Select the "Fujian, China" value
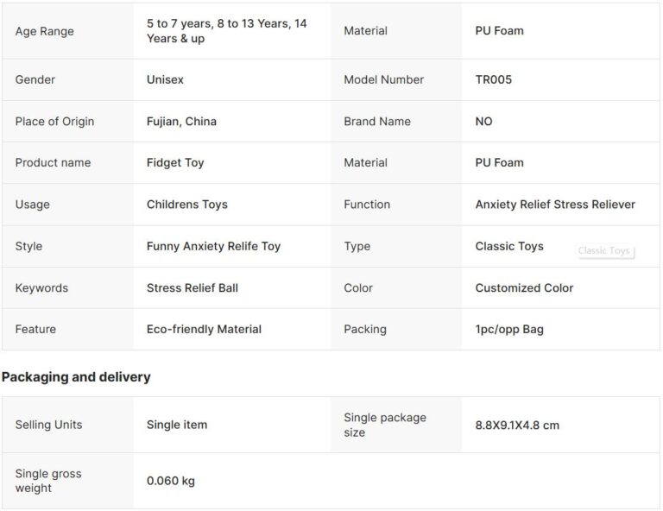 (x=181, y=121)
